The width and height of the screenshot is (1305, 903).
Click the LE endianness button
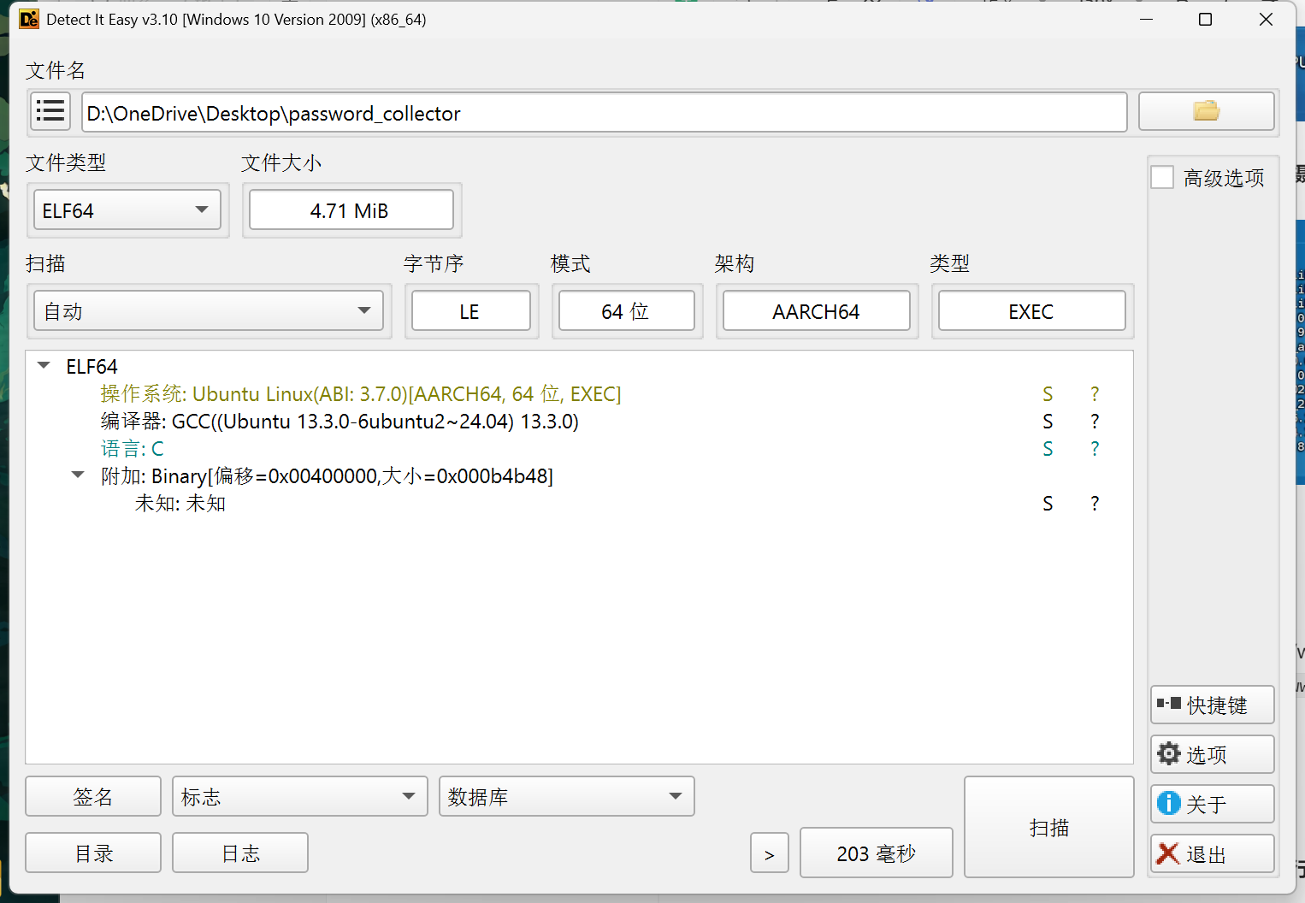(471, 311)
